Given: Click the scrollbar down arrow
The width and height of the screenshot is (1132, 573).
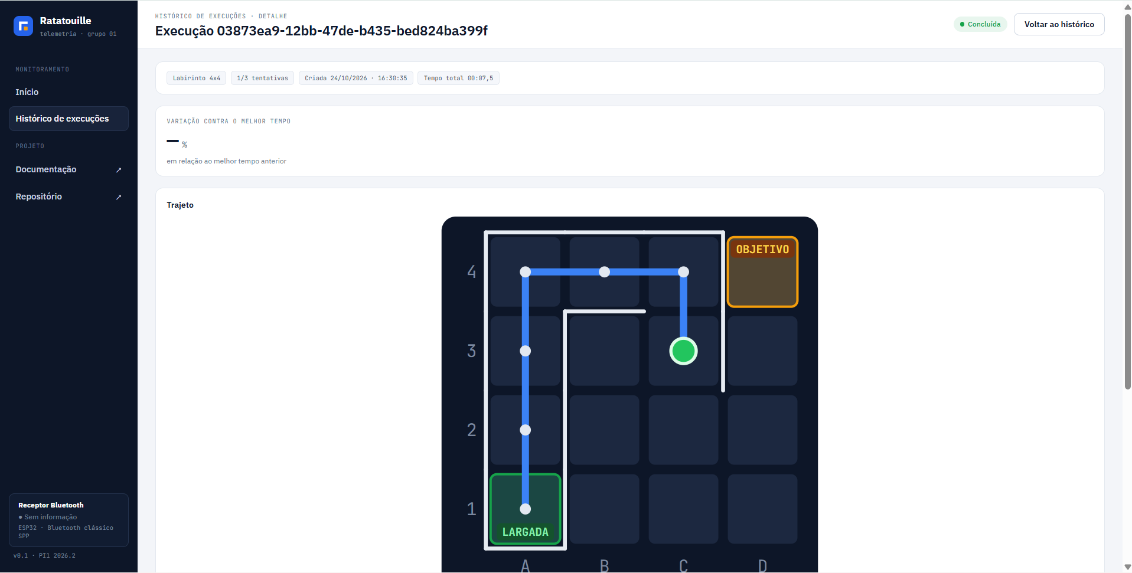Looking at the screenshot, I should pyautogui.click(x=1127, y=567).
